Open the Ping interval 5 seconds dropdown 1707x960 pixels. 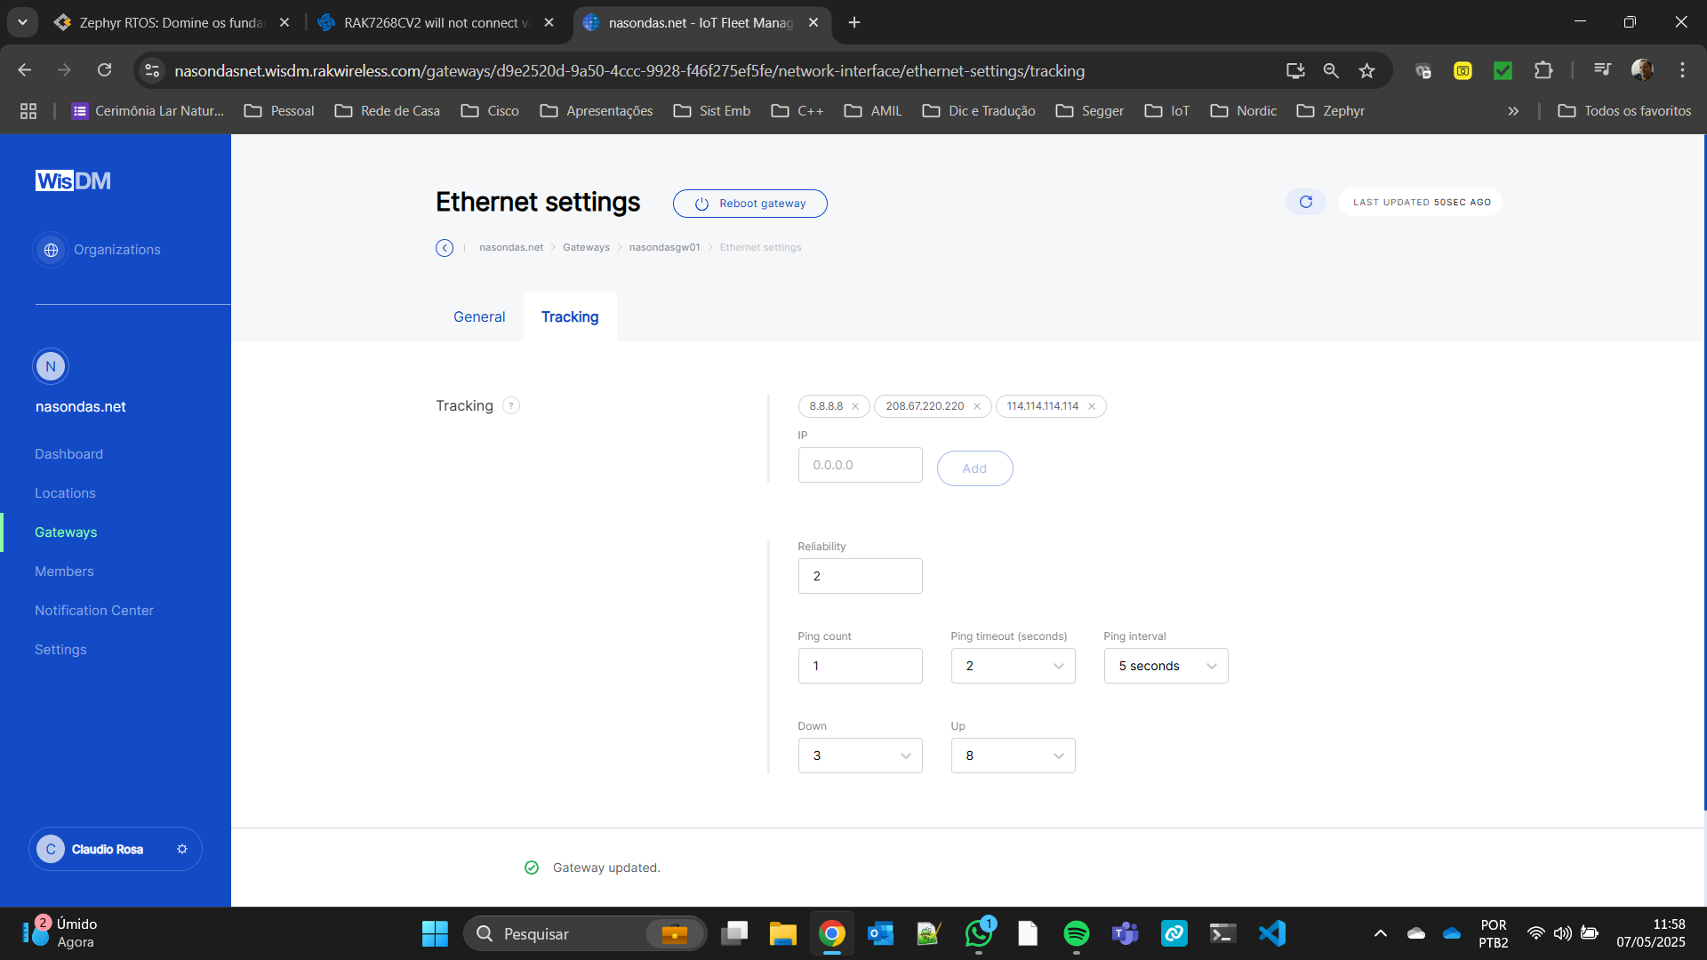(x=1166, y=666)
